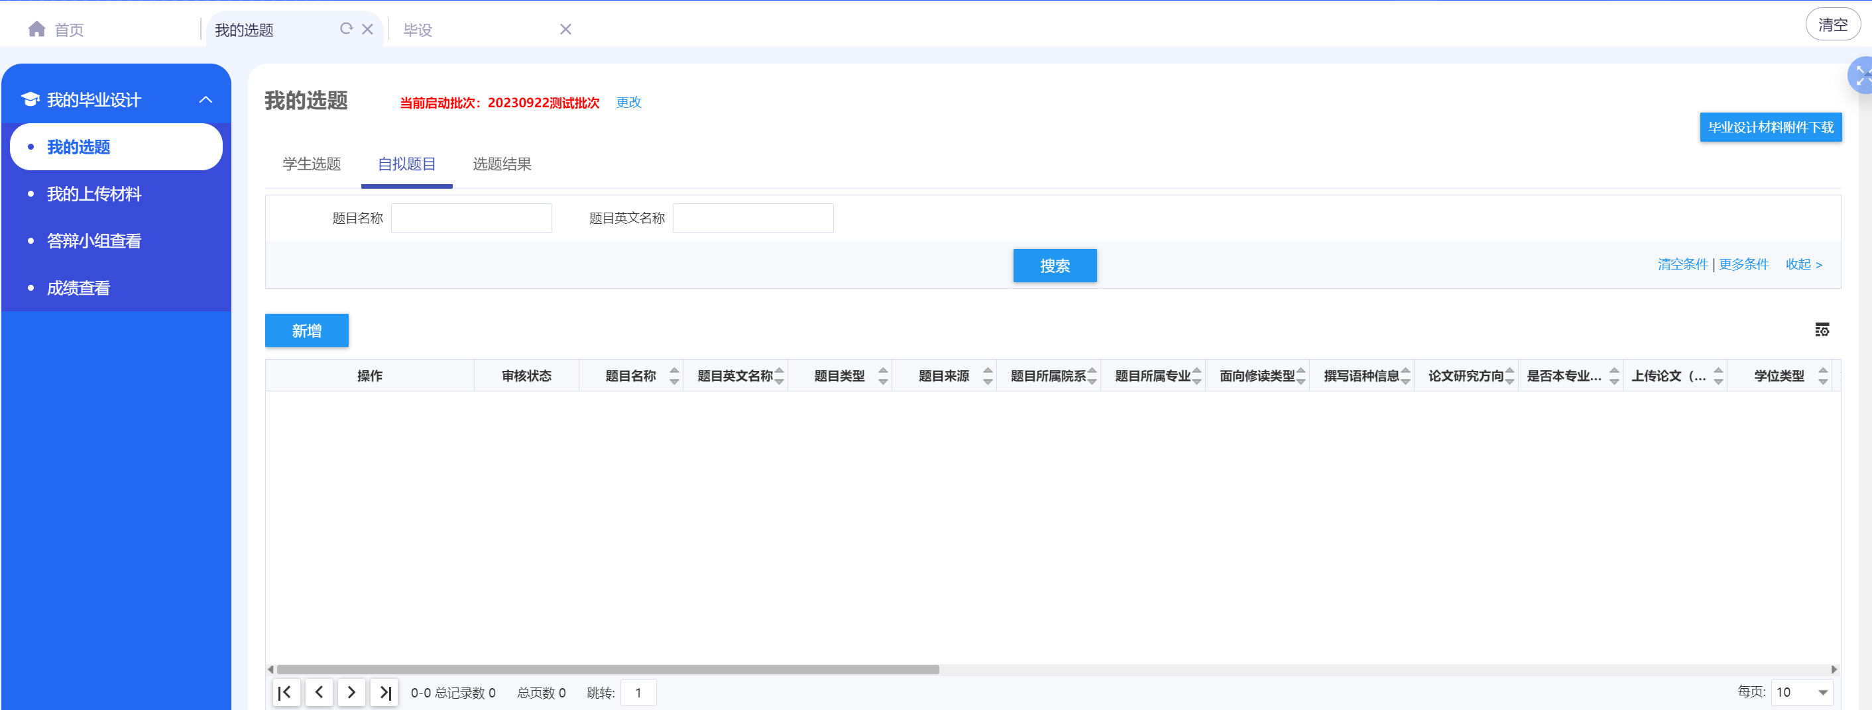The height and width of the screenshot is (710, 1872).
Task: Click the graduation cap icon in sidebar
Action: 30,99
